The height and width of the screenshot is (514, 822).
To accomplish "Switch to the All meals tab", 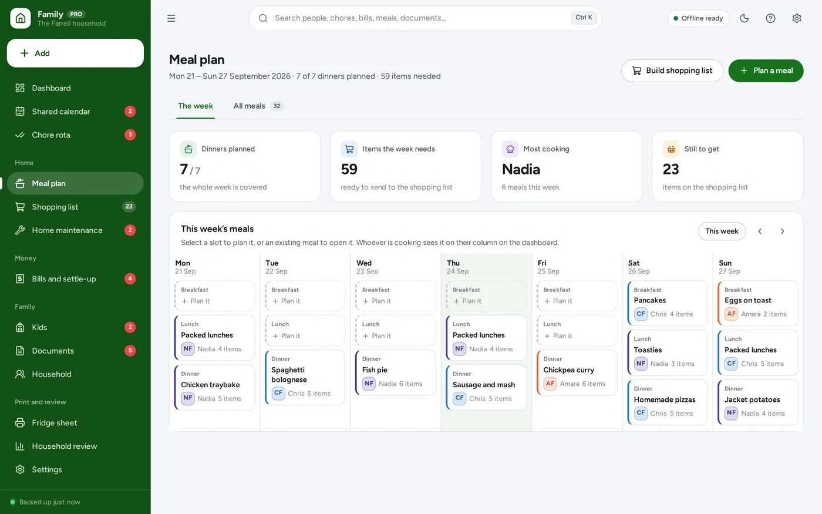I will pos(258,106).
